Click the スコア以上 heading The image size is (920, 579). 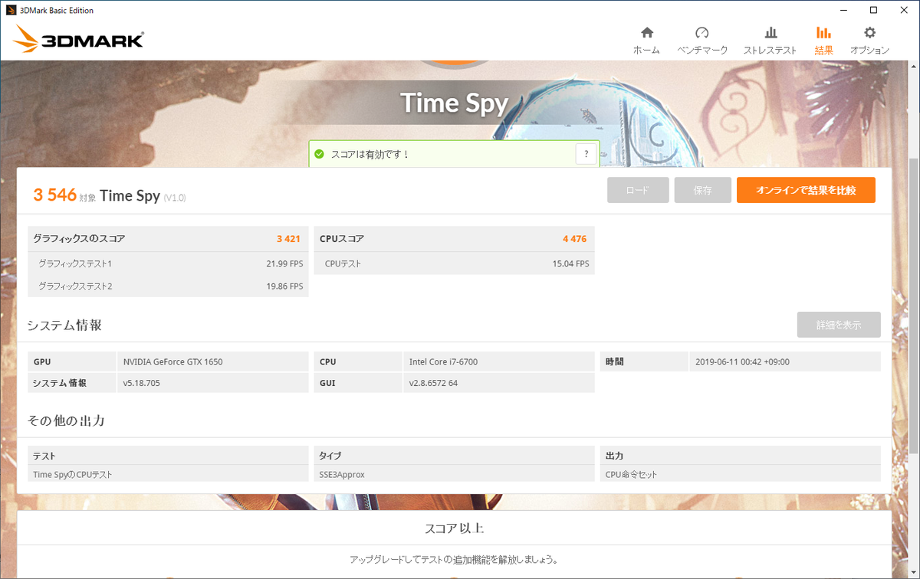click(455, 528)
